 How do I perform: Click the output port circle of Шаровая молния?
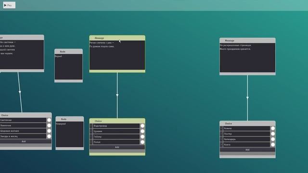click(x=49, y=131)
